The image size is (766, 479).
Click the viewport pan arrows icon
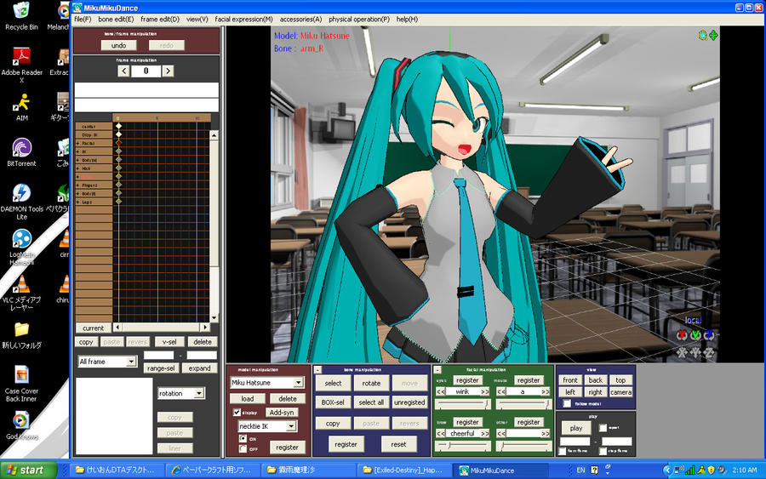[x=713, y=35]
